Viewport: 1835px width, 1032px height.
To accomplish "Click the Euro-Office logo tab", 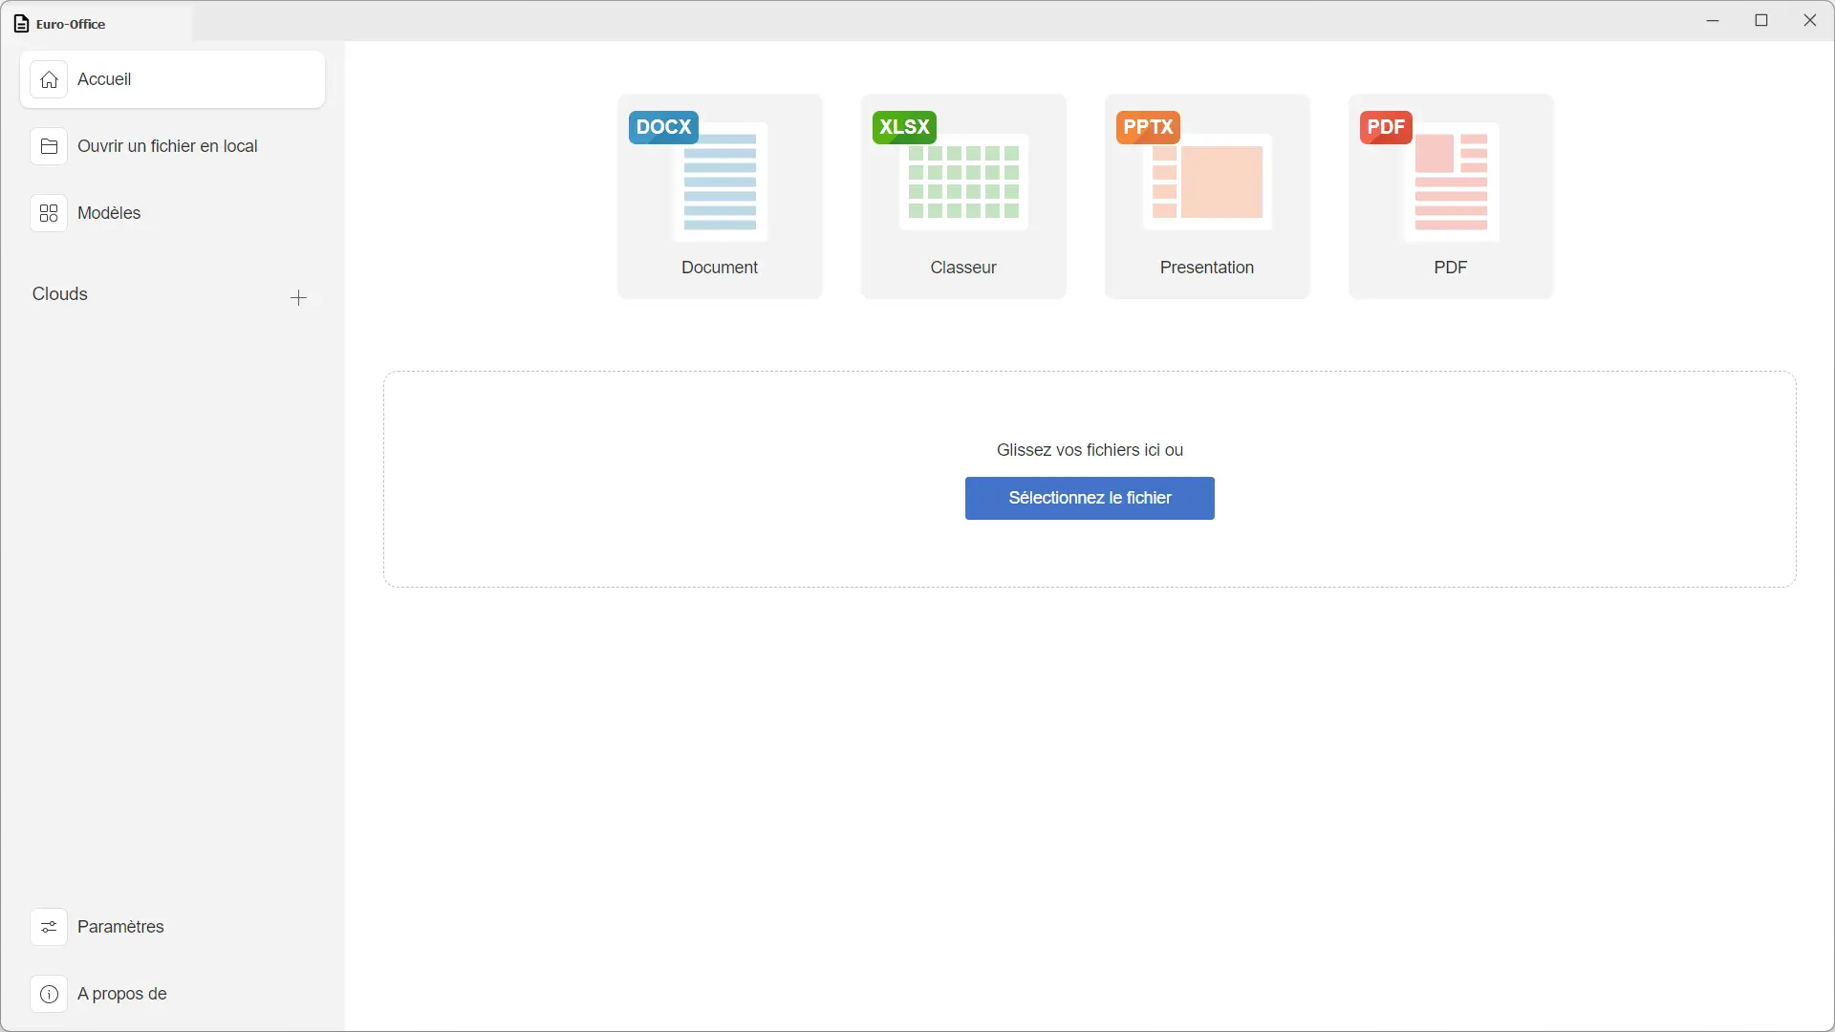I will tap(96, 23).
